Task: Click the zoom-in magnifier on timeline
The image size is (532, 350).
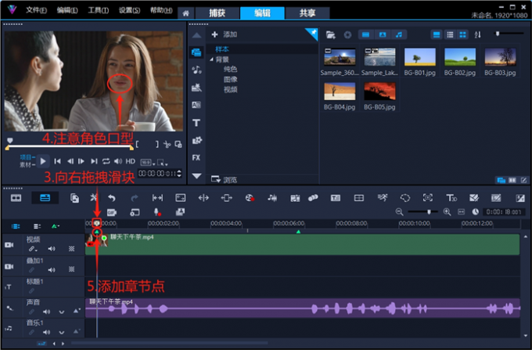Action: 447,212
